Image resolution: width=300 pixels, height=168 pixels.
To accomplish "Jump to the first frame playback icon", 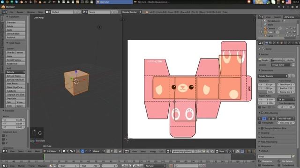I will pos(123,166).
